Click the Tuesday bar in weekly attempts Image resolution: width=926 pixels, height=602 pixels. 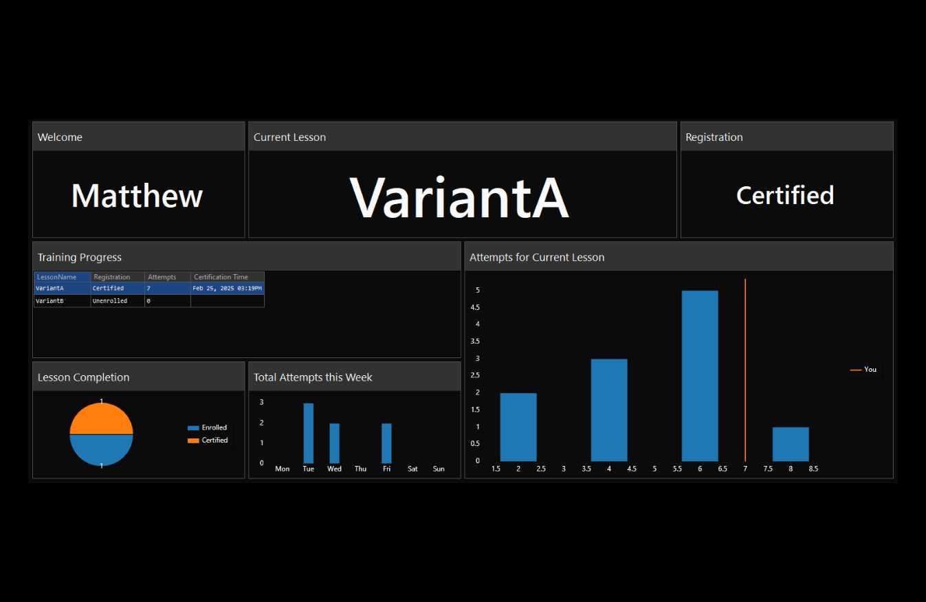tap(309, 434)
